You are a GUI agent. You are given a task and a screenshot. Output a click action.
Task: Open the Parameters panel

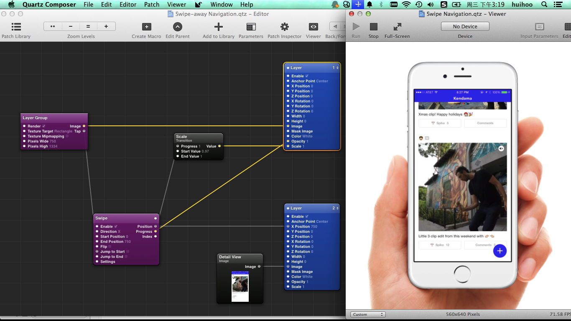click(251, 27)
